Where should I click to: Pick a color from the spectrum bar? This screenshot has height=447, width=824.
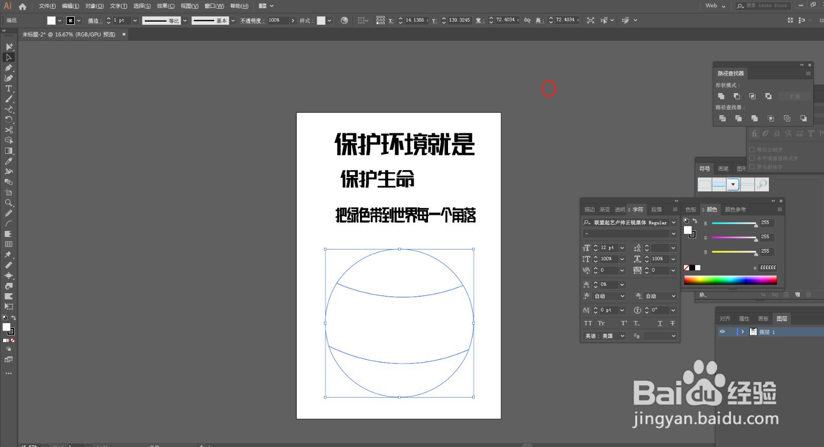(x=730, y=280)
